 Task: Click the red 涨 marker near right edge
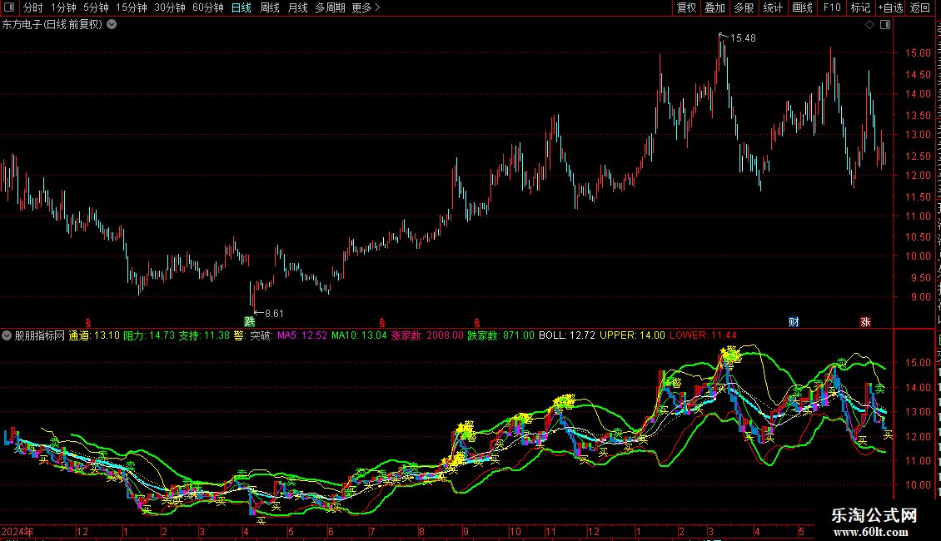click(865, 322)
